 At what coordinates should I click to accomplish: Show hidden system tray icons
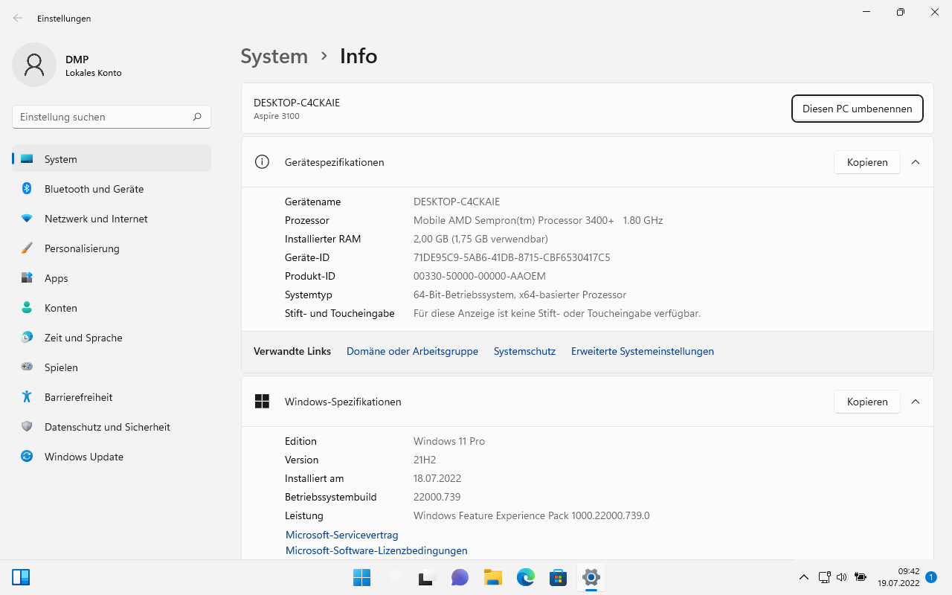pyautogui.click(x=804, y=577)
